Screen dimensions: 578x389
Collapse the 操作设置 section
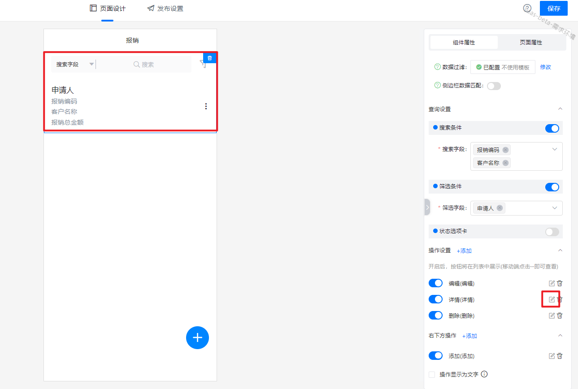coord(560,251)
